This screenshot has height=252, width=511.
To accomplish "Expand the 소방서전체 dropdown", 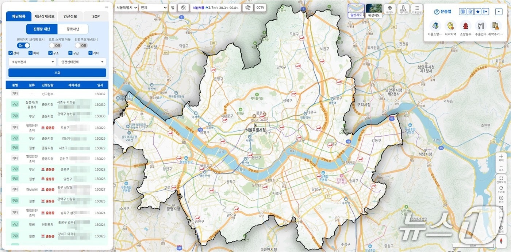I will (x=32, y=62).
